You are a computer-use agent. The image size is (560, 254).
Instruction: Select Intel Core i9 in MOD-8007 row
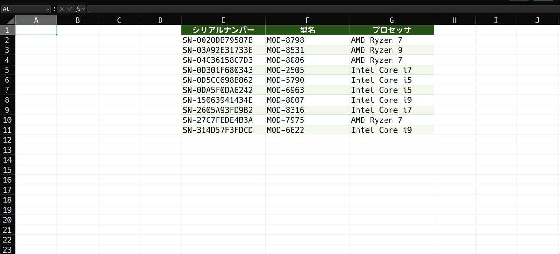(392, 100)
